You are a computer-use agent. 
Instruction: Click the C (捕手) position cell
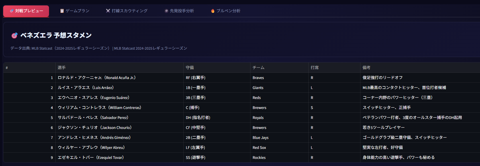217,108
